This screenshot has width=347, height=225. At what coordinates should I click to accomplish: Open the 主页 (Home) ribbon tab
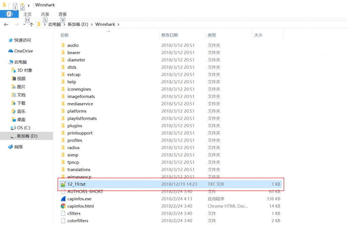pos(27,14)
